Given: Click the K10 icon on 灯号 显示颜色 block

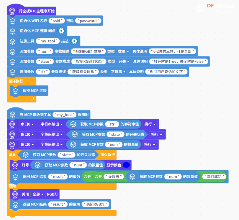Looking at the screenshot, I should tap(15, 165).
